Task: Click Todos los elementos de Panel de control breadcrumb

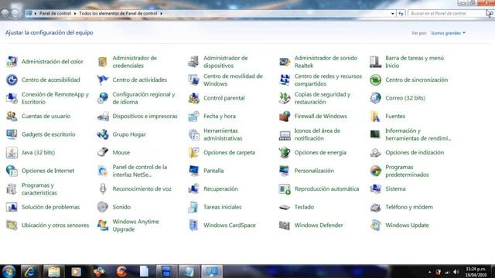Action: tap(118, 14)
